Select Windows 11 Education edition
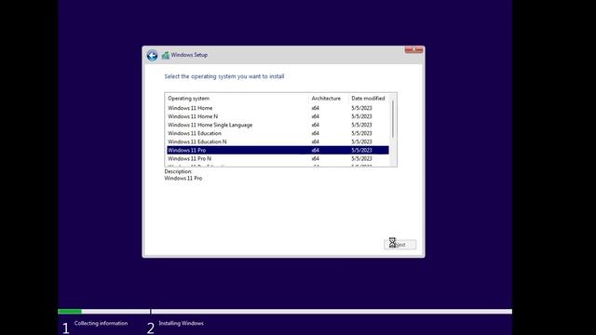 coord(278,133)
